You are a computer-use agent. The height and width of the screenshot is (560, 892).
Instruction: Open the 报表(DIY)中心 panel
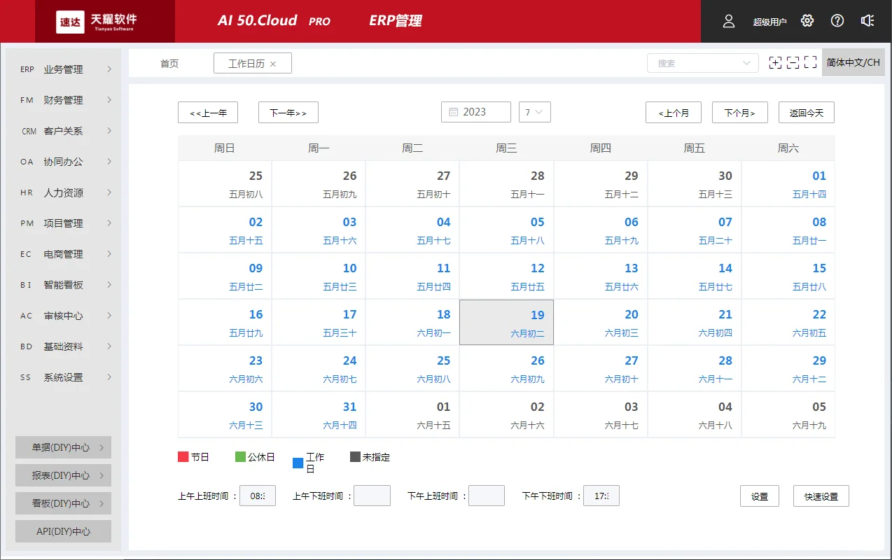(x=63, y=475)
